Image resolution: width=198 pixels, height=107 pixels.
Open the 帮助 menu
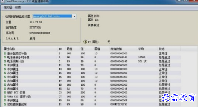(18, 7)
